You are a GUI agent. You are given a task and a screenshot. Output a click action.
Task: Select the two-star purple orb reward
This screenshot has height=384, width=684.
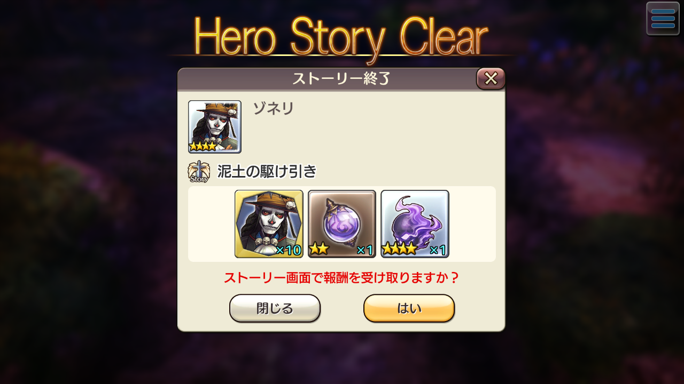click(342, 224)
